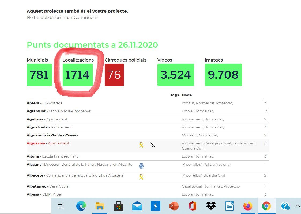Open Microsoft Edge from the taskbar

point(81,206)
